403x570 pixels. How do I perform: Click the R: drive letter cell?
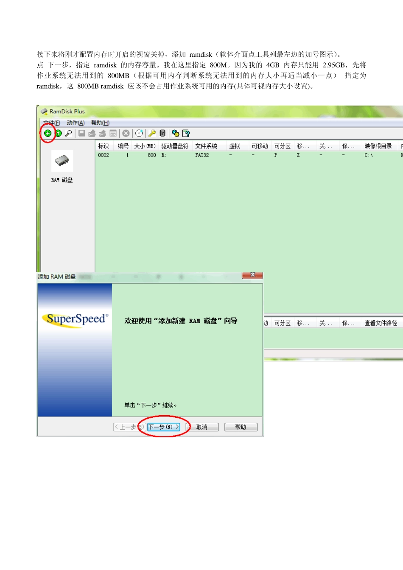point(164,155)
